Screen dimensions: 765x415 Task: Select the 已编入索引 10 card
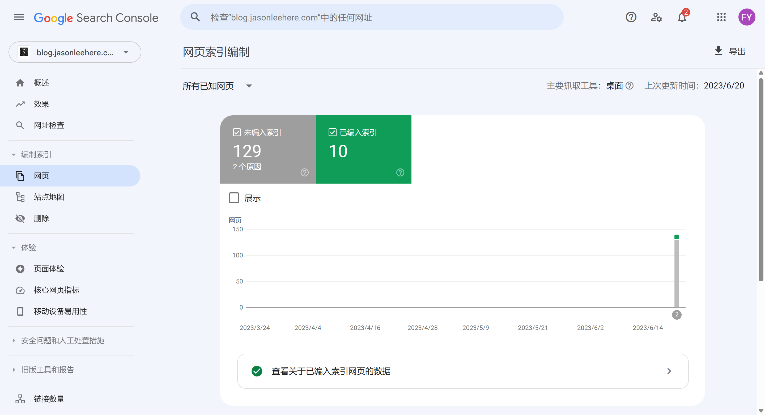[363, 149]
